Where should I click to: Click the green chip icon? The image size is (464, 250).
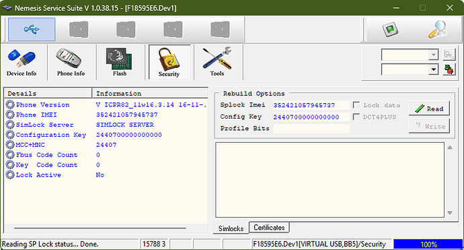point(390,30)
